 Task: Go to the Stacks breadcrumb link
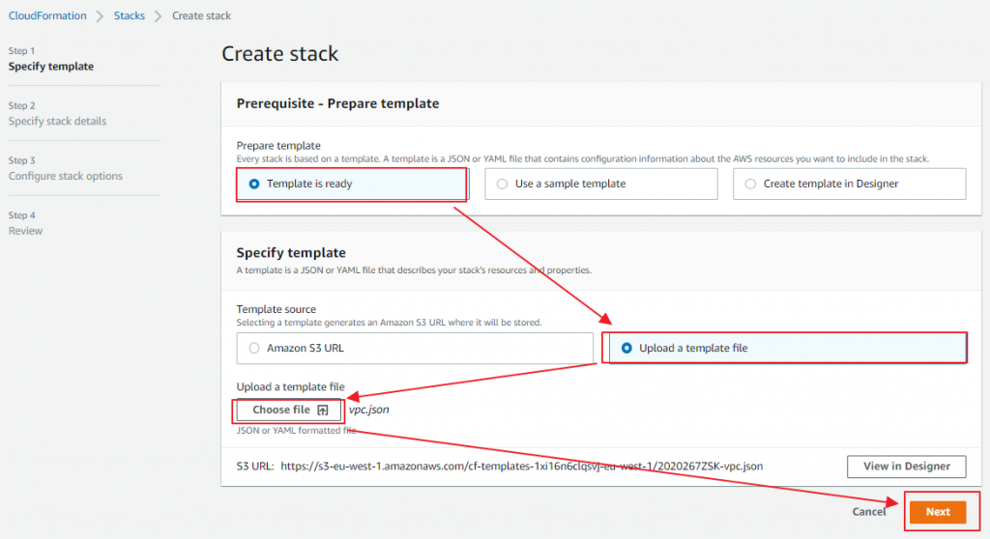click(x=130, y=16)
